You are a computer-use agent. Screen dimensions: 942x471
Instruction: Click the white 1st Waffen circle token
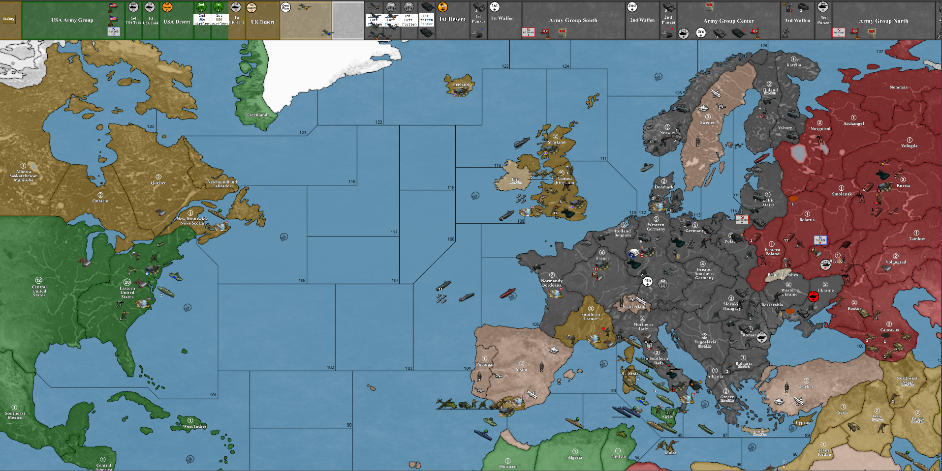(x=495, y=7)
